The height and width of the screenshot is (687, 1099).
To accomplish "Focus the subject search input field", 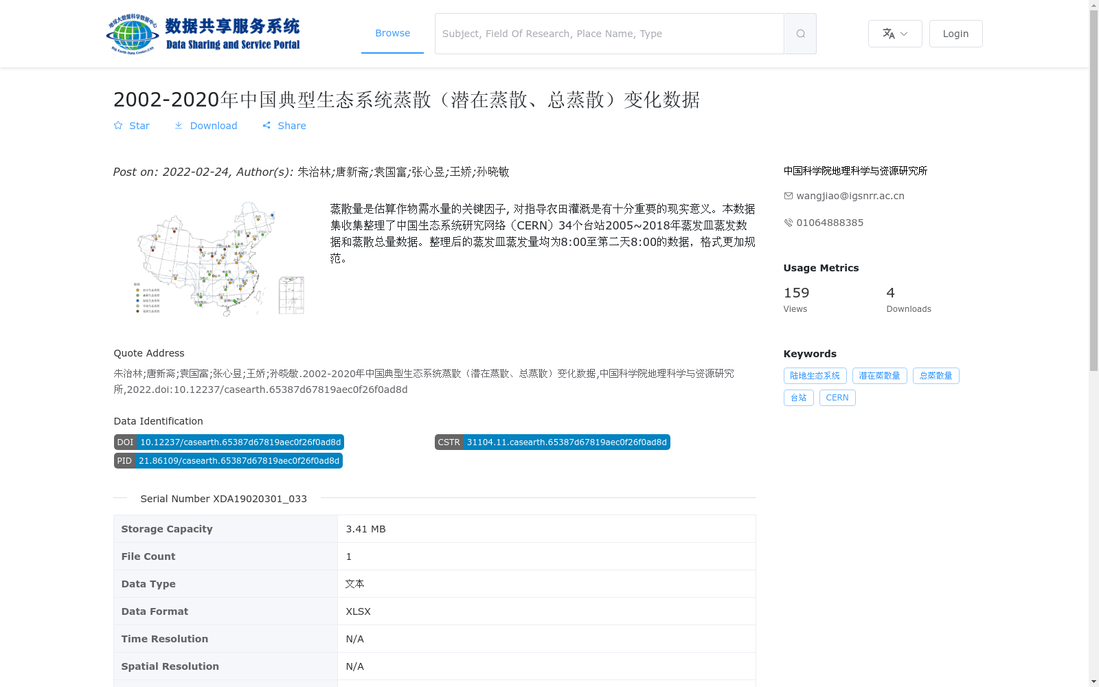I will click(x=609, y=34).
